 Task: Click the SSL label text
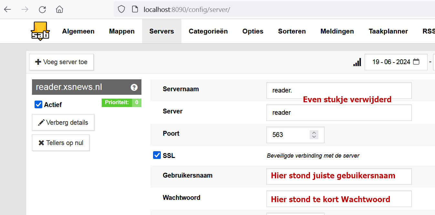click(169, 156)
